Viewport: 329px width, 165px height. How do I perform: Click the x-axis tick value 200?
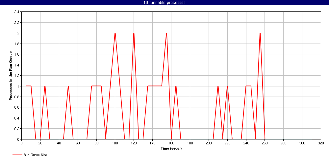coord(209,143)
